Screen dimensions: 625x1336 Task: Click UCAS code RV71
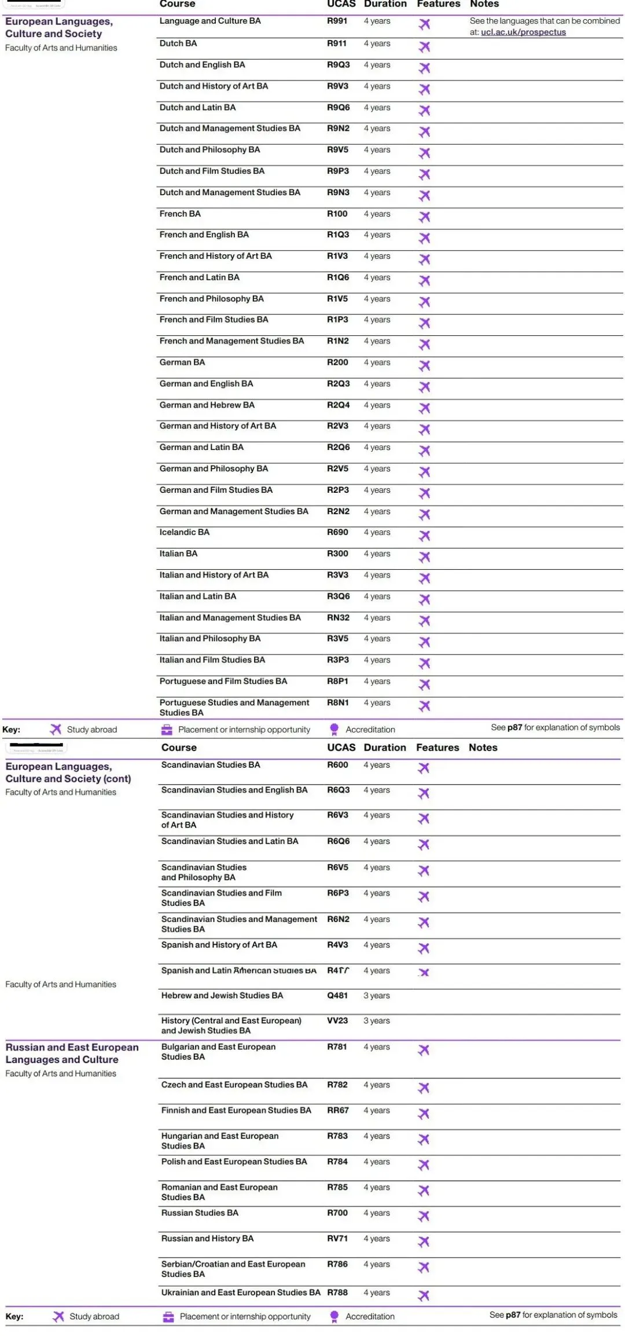[x=337, y=1239]
